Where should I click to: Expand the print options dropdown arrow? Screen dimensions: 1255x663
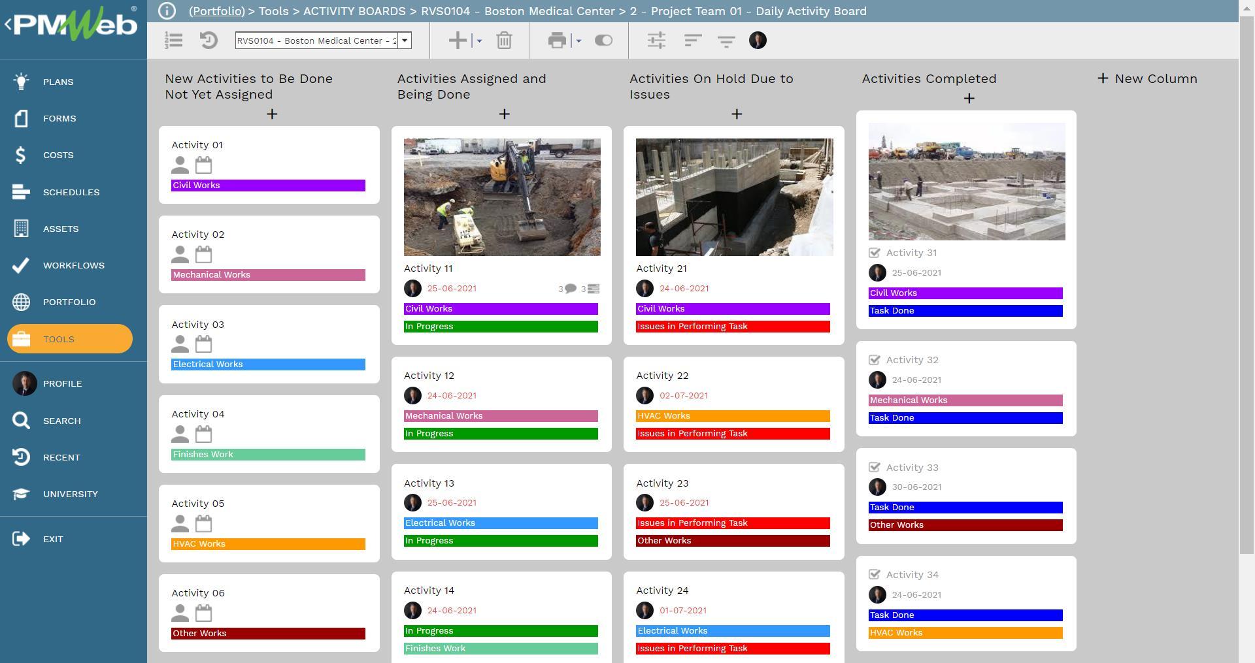(x=578, y=40)
